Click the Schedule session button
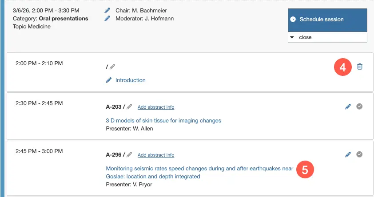 pos(327,20)
